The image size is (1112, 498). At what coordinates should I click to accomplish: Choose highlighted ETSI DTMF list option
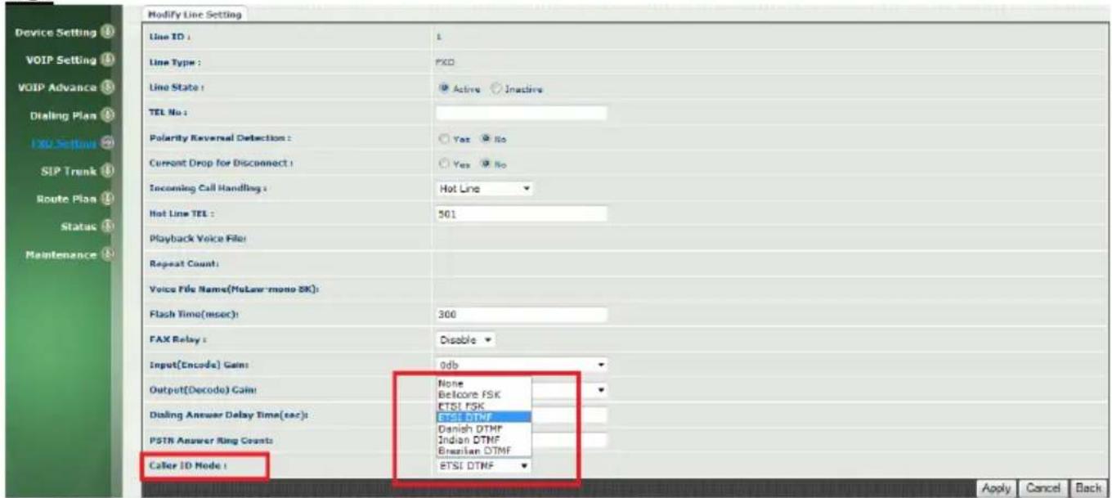tap(483, 417)
